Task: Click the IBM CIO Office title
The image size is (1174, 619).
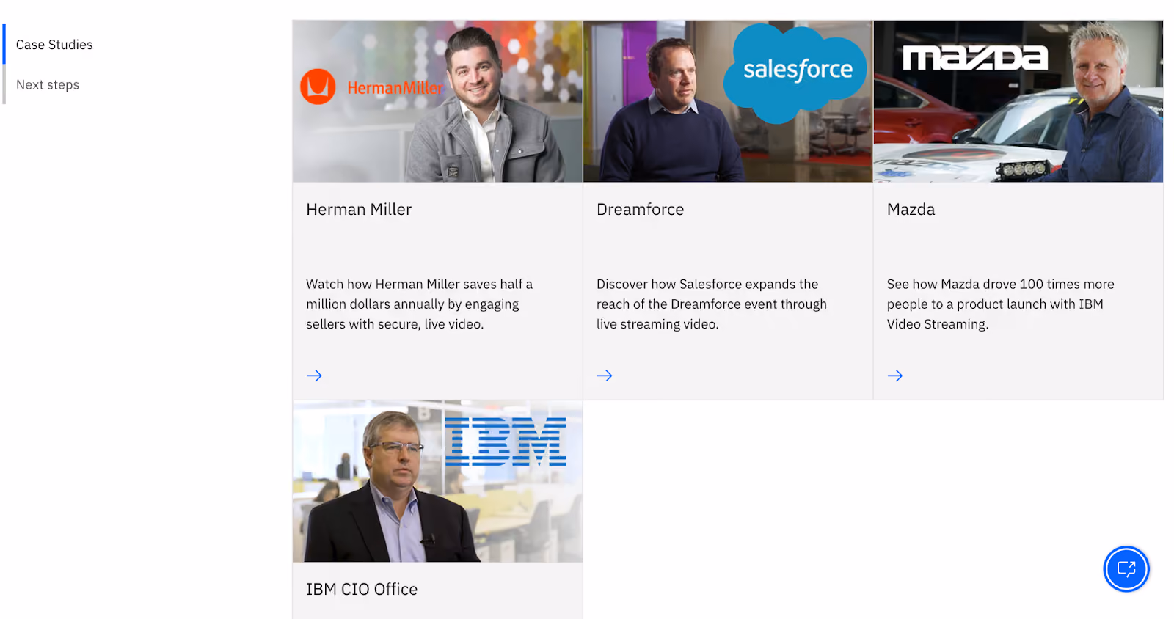Action: [362, 590]
